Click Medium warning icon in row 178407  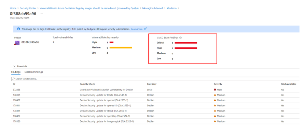[215, 100]
